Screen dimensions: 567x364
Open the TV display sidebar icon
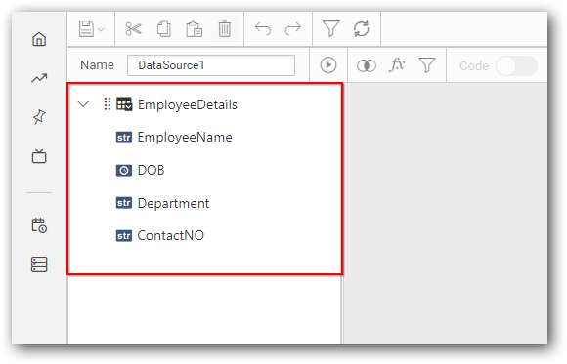coord(39,156)
